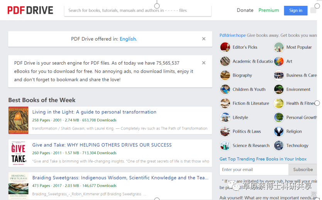
Task: Open Editor's Picks category icon
Action: pyautogui.click(x=225, y=47)
